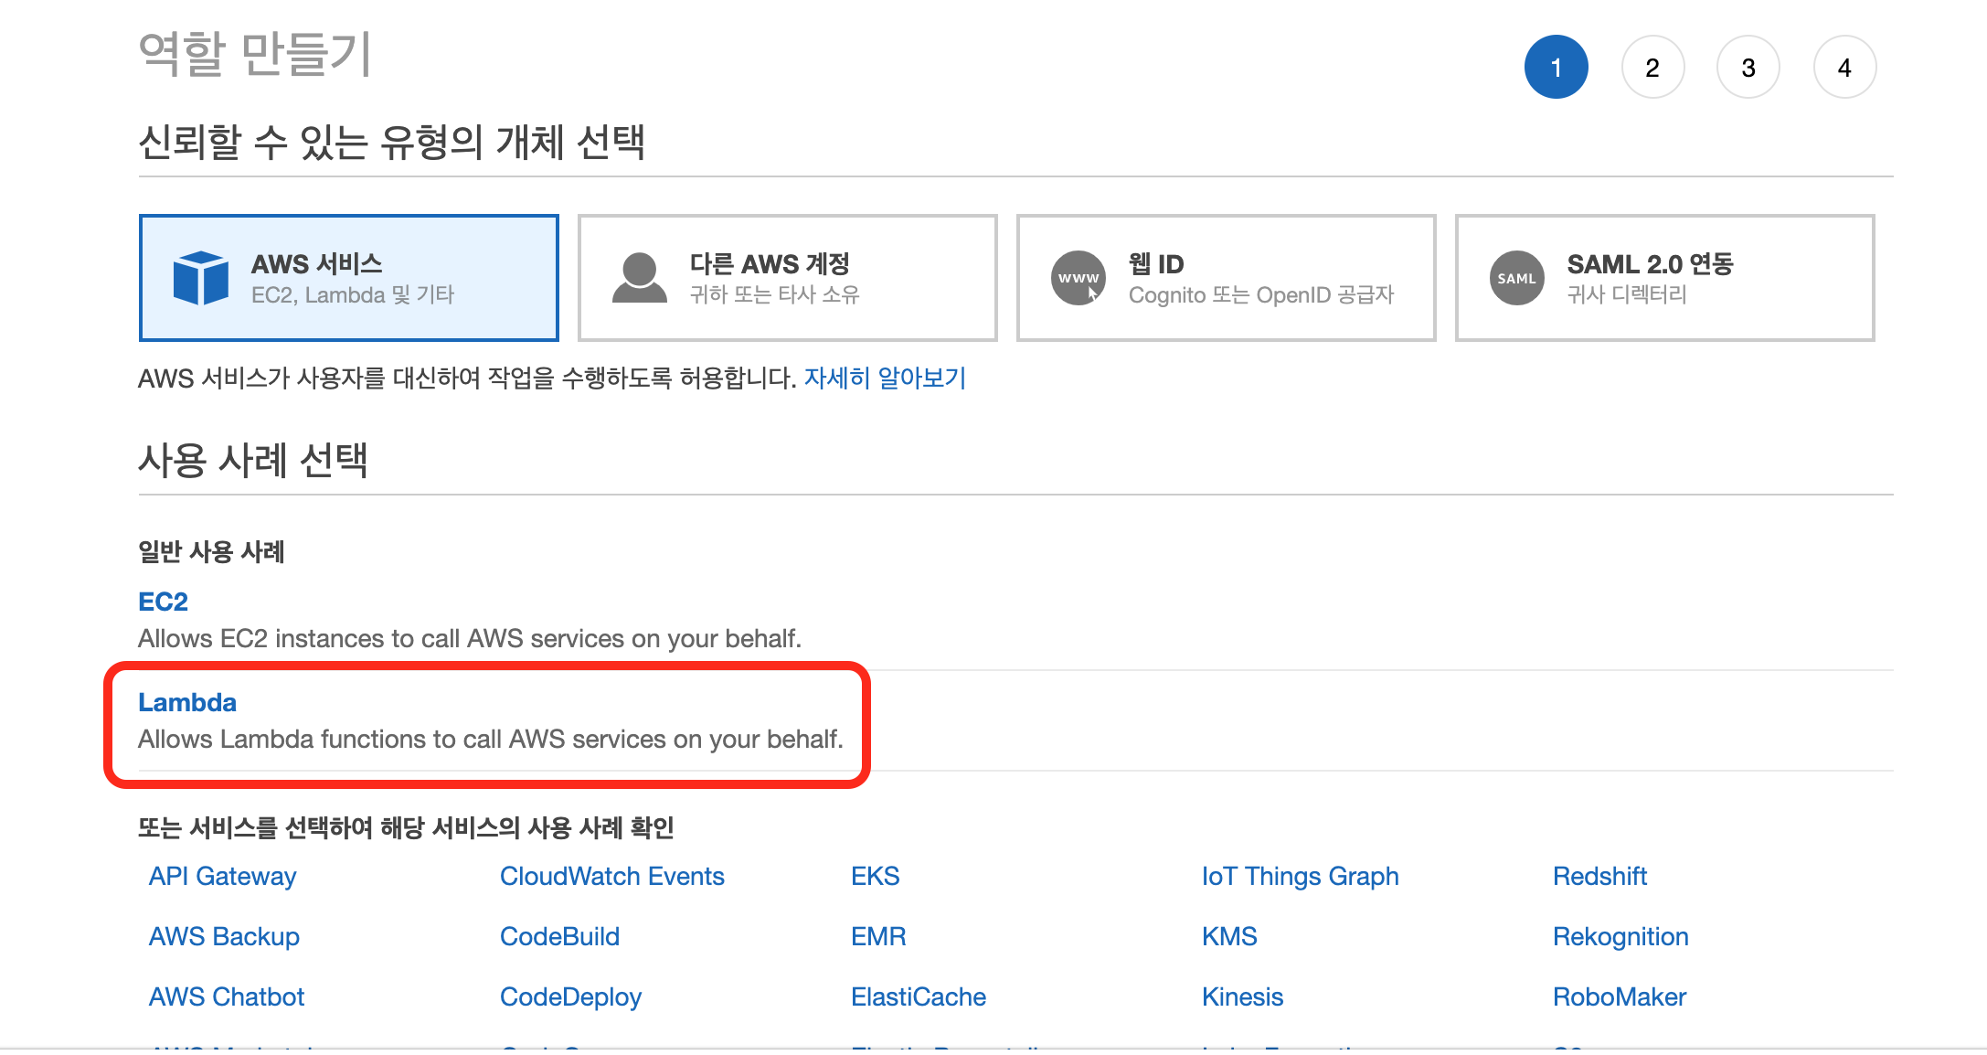
Task: Select IoT Things Graph service
Action: pyautogui.click(x=1300, y=876)
